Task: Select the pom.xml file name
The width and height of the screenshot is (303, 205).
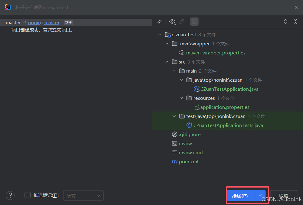Action: click(188, 161)
